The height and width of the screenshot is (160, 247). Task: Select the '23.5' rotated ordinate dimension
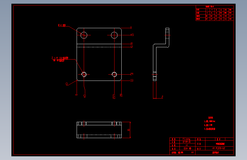(114, 97)
